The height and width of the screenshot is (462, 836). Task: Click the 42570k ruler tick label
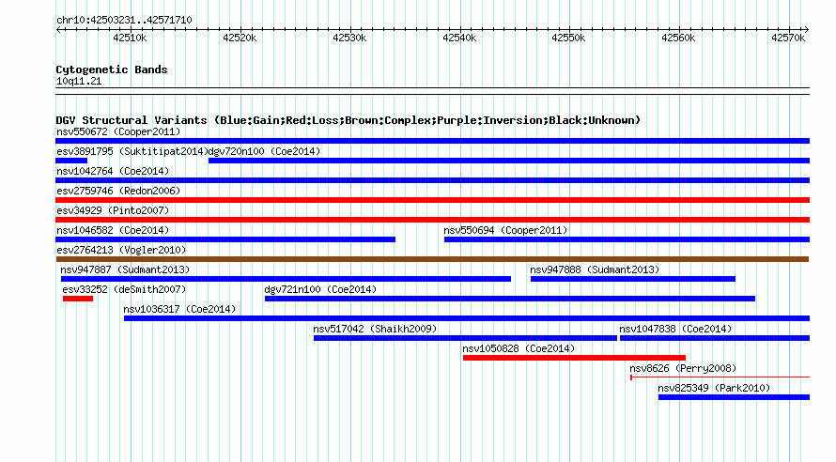(788, 38)
